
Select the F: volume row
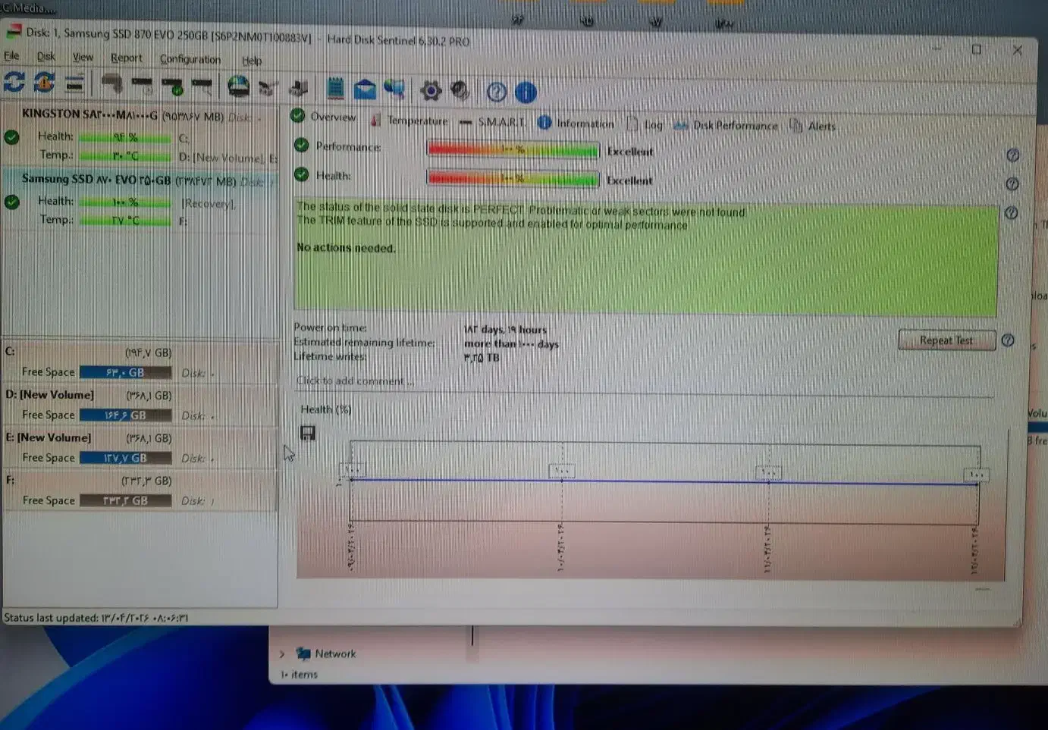[140, 490]
